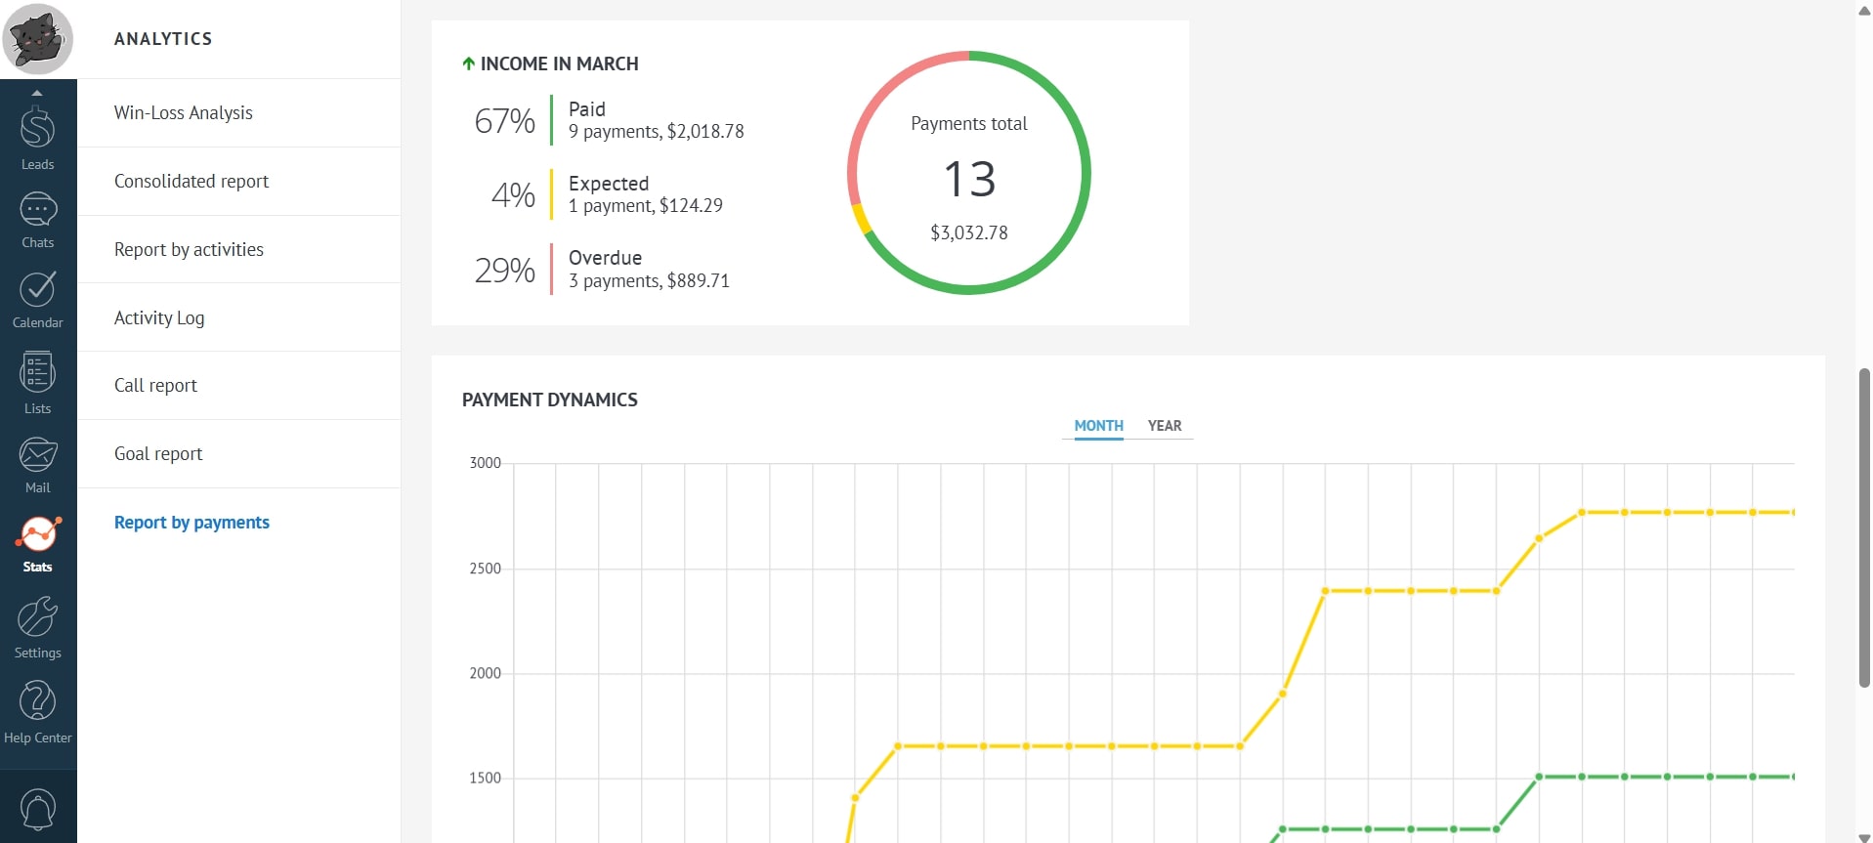
Task: Open Win-Loss Analysis report
Action: click(183, 112)
